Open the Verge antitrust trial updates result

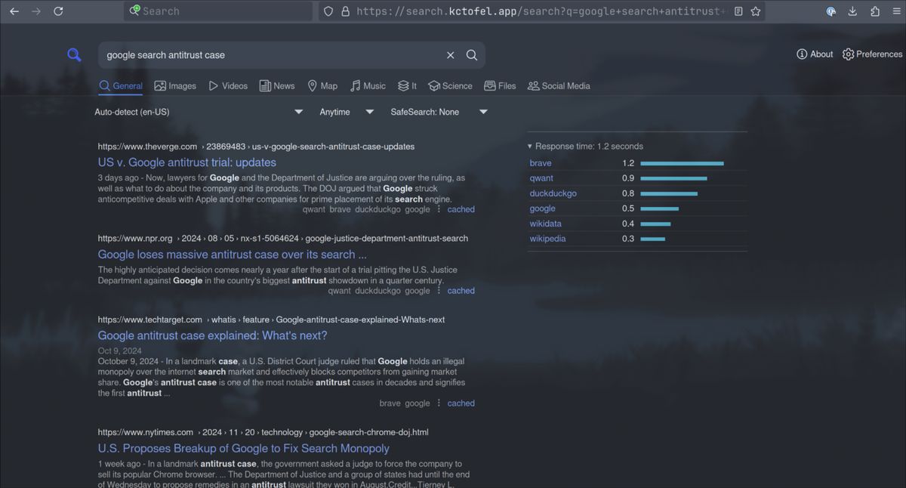point(186,162)
